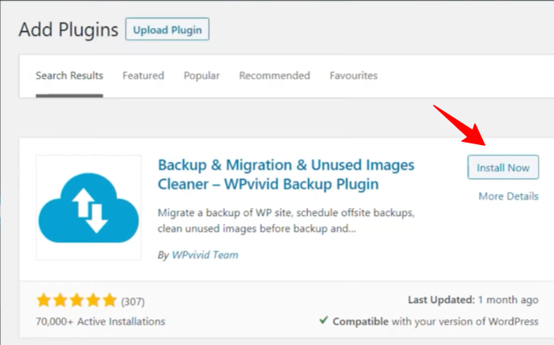Open the WPvivid Backup Plugin title link
Viewport: 554px width, 345px height.
285,175
